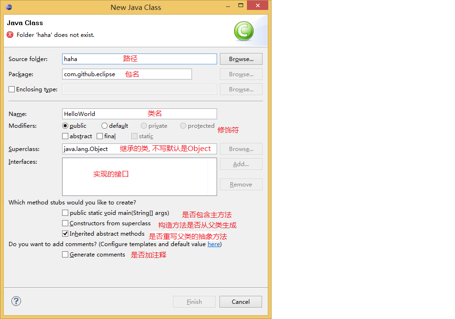Image resolution: width=455 pixels, height=319 pixels.
Task: Open the comment templates 'here' link
Action: pos(214,244)
